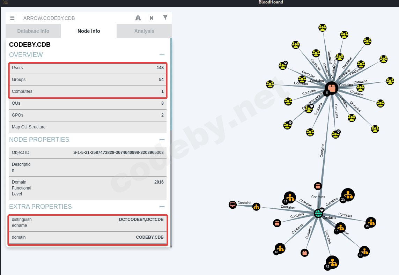Click the OUs row showing 8

pos(88,103)
